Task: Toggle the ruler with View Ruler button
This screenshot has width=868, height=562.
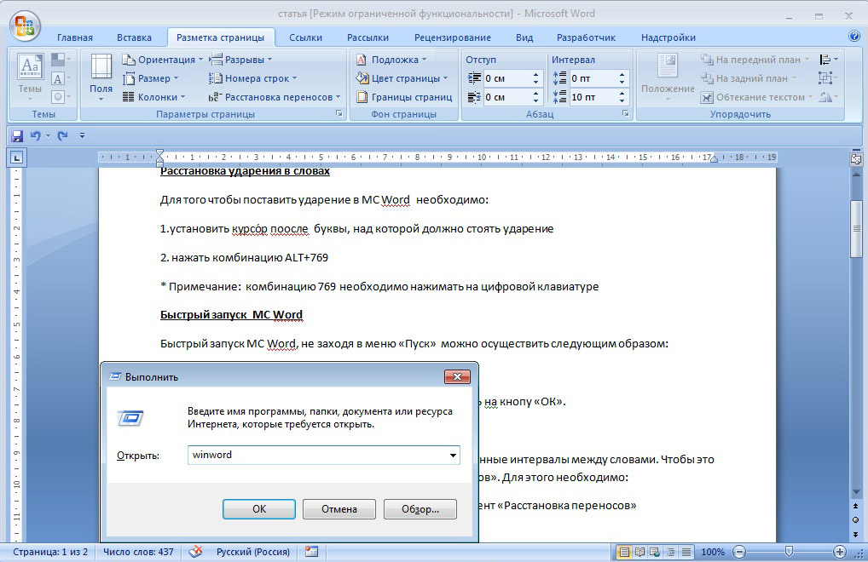Action: [856, 159]
